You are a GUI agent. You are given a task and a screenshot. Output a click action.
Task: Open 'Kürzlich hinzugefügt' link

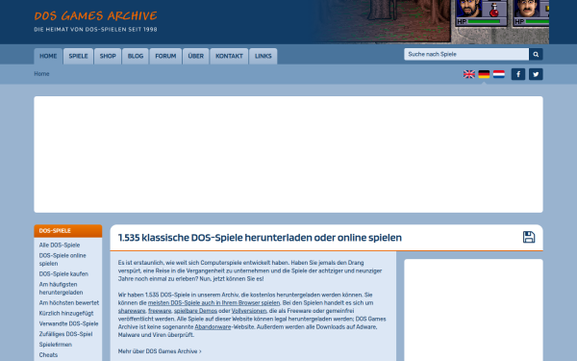point(66,313)
